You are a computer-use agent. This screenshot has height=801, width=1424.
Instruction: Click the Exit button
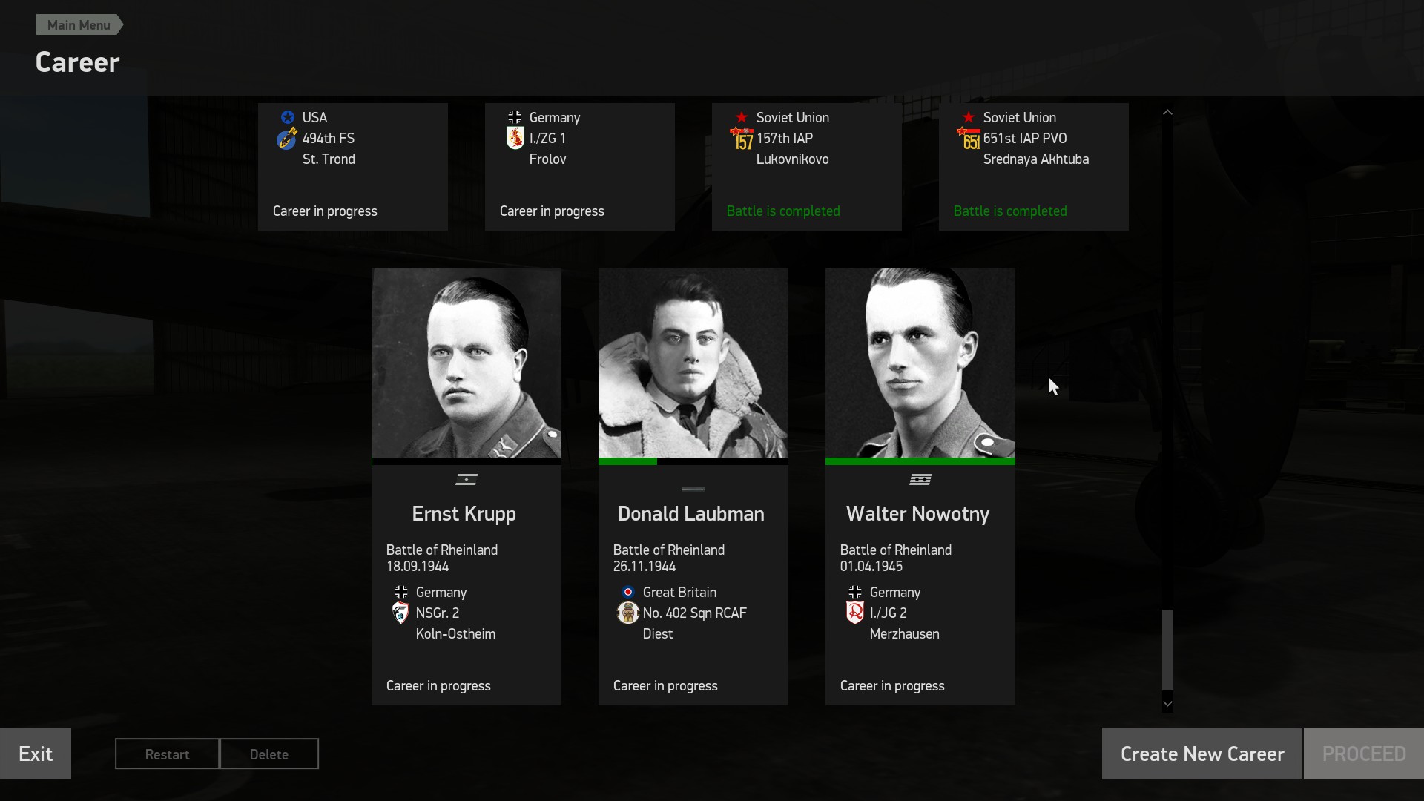36,754
